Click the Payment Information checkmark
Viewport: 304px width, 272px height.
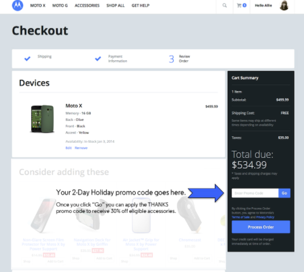pyautogui.click(x=98, y=58)
